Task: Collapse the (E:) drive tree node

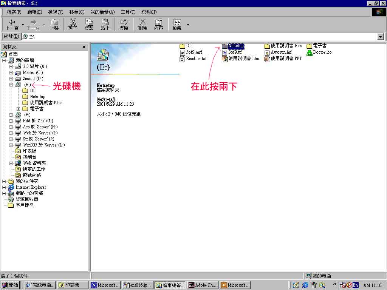Action: [x=11, y=85]
